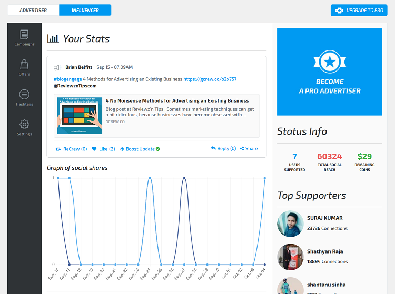Image resolution: width=395 pixels, height=294 pixels.
Task: Click the 23736 Connections text
Action: click(327, 228)
